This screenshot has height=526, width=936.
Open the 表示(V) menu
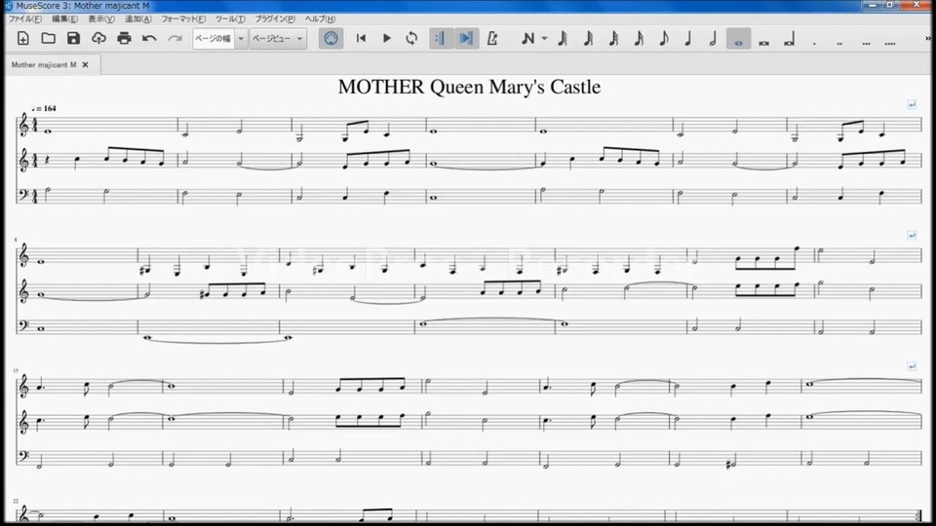(100, 19)
